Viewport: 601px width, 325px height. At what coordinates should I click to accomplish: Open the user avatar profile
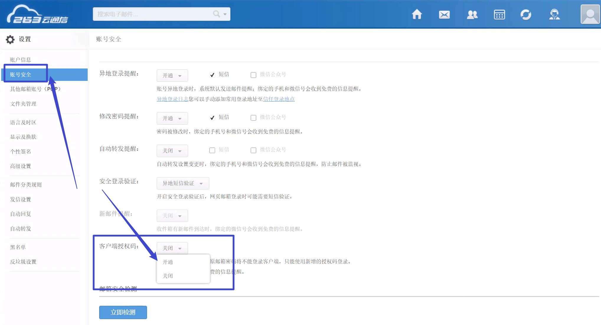tap(590, 14)
